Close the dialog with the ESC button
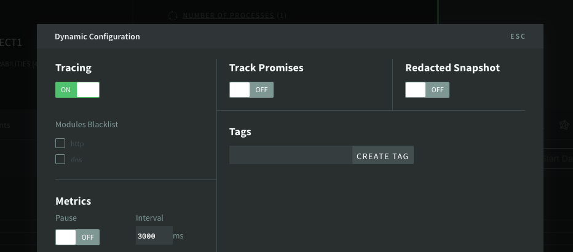The width and height of the screenshot is (573, 252). [x=518, y=37]
